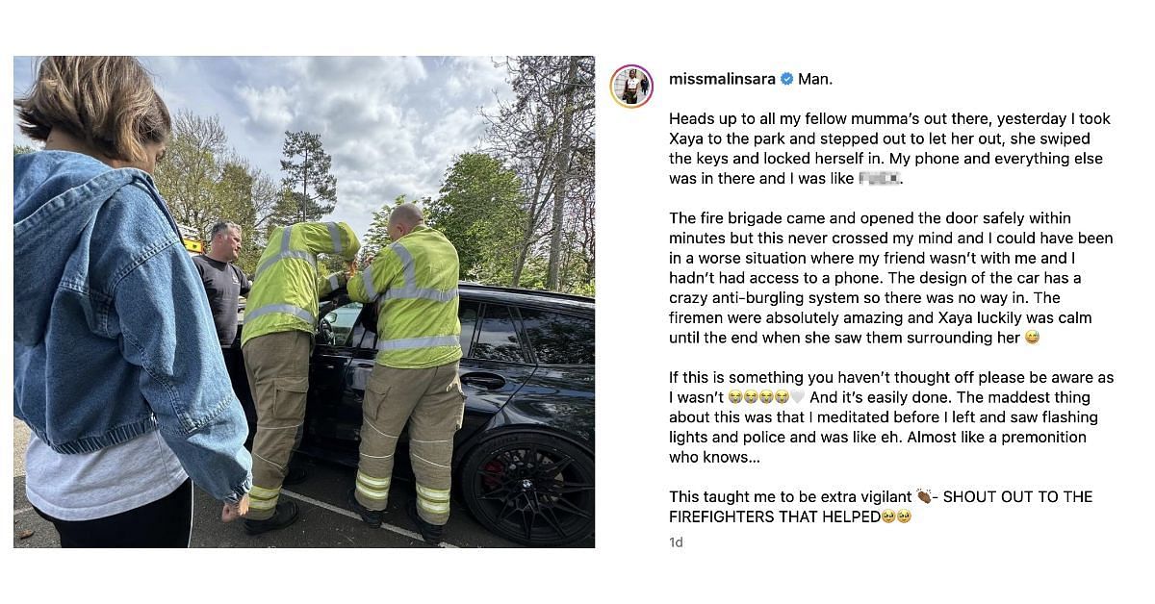
Task: Open the firefighters and car photo
Action: click(x=304, y=302)
